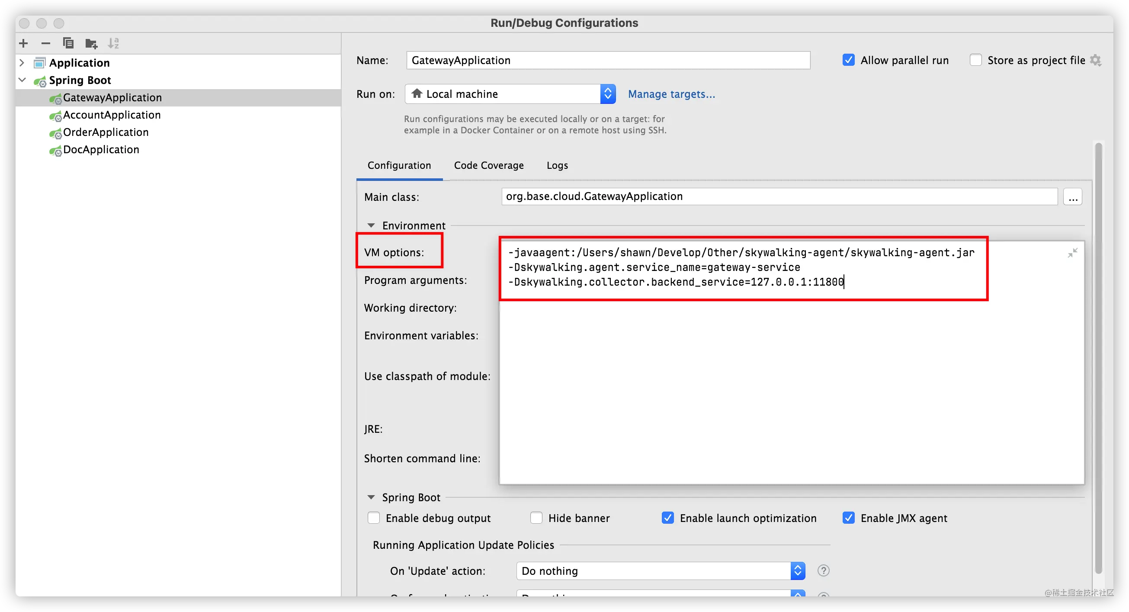Click the JRE label
Image resolution: width=1129 pixels, height=612 pixels.
click(x=373, y=429)
